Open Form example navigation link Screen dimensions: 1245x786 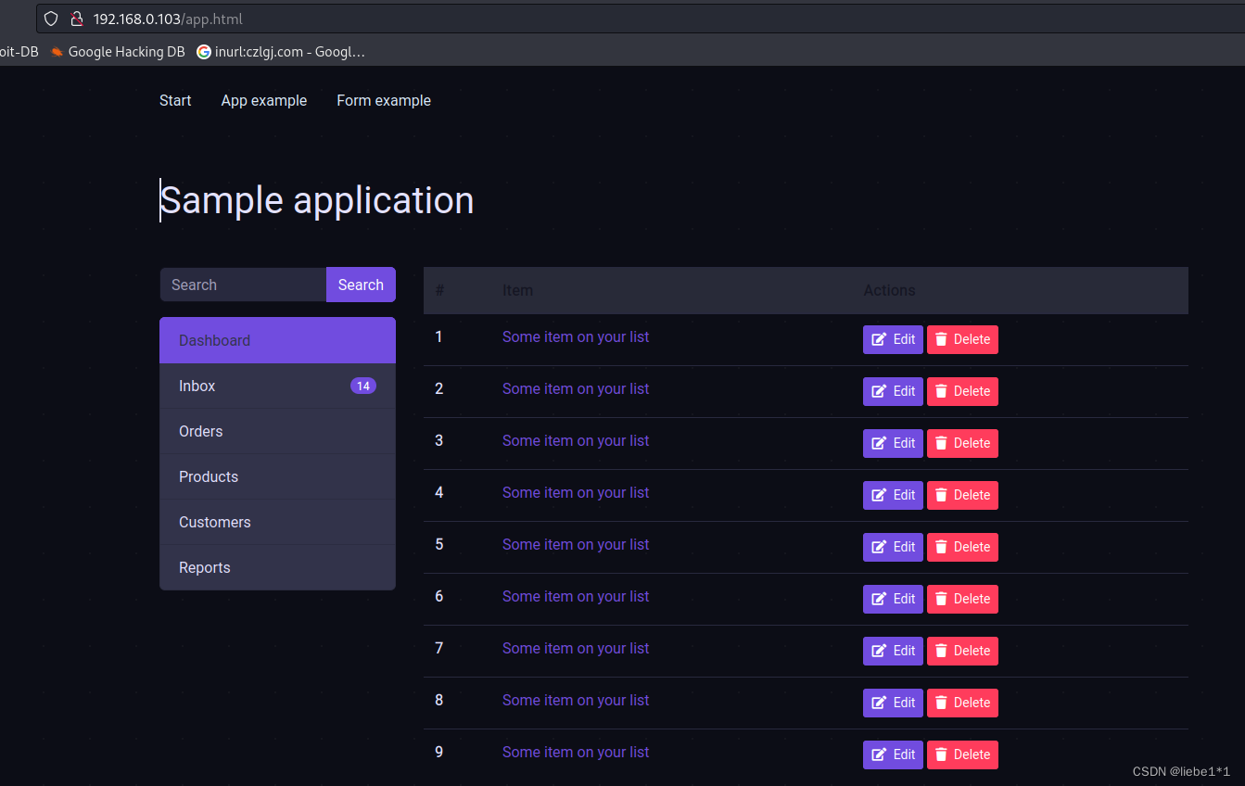(384, 100)
